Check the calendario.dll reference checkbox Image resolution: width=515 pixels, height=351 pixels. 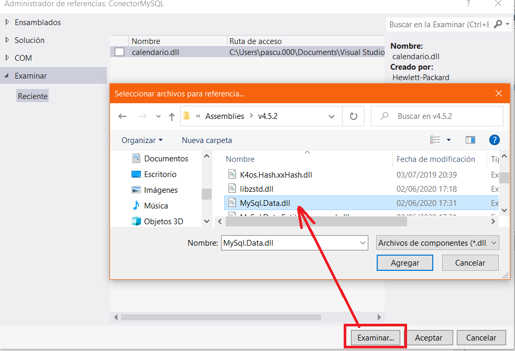coord(119,52)
